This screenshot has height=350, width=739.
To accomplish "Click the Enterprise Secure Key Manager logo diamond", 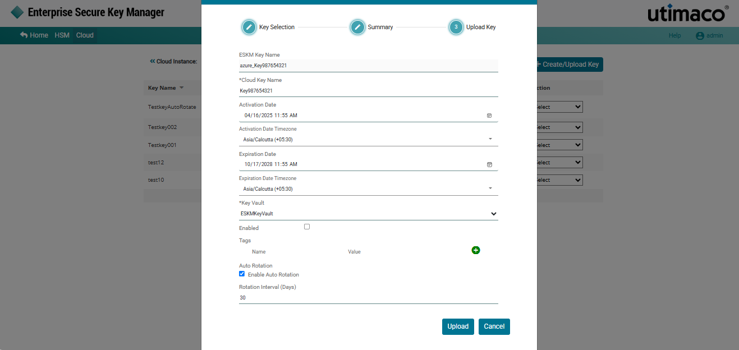I will (x=17, y=12).
